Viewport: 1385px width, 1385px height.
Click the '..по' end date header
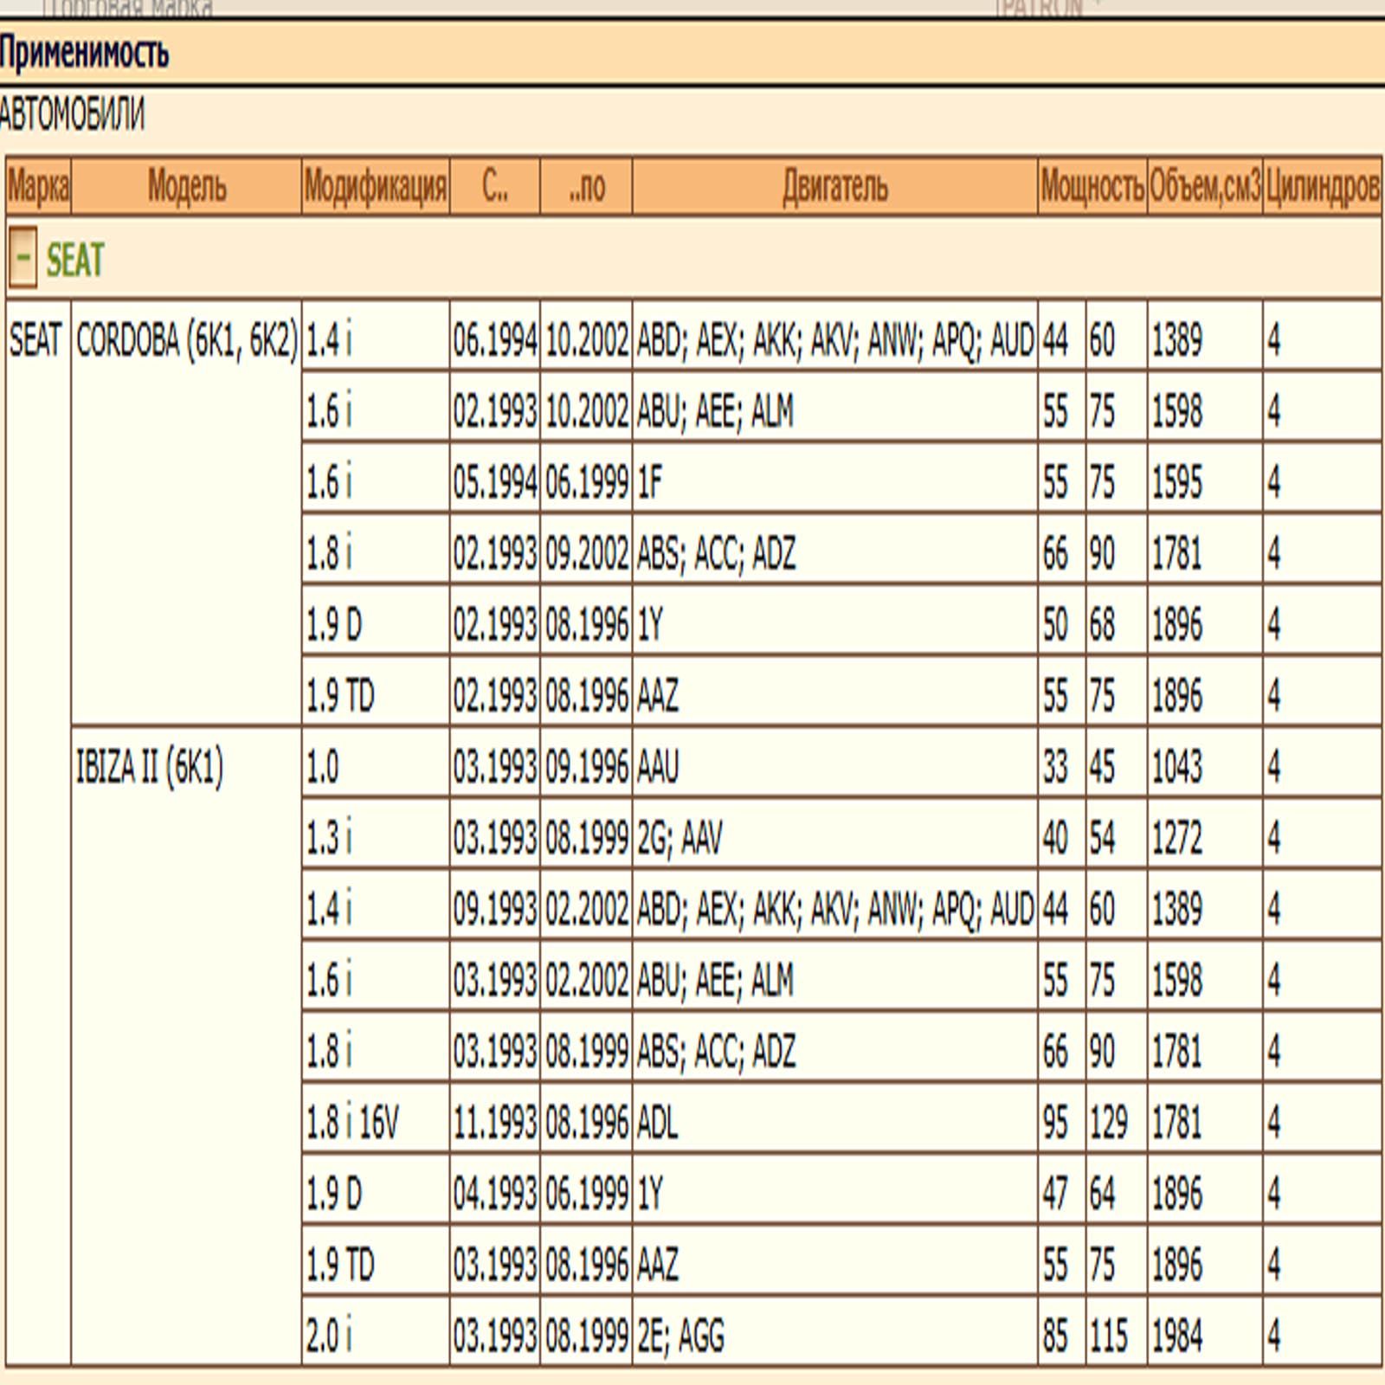tap(586, 186)
